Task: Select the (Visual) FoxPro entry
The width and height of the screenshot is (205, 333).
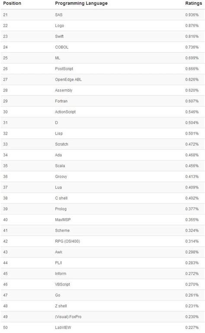Action: tap(68, 317)
